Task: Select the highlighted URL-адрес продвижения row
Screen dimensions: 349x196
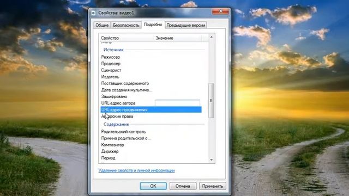Action: [151, 109]
